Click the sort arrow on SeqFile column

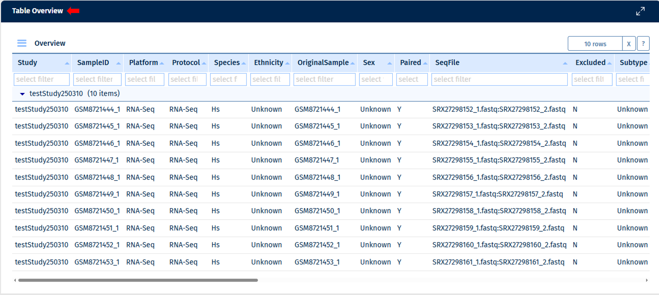(565, 63)
